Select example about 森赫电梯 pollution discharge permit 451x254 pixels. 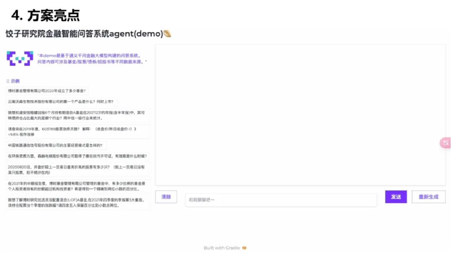click(77, 156)
